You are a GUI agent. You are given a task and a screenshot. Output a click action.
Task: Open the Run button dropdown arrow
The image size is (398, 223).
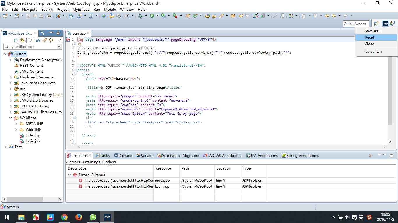(157, 16)
